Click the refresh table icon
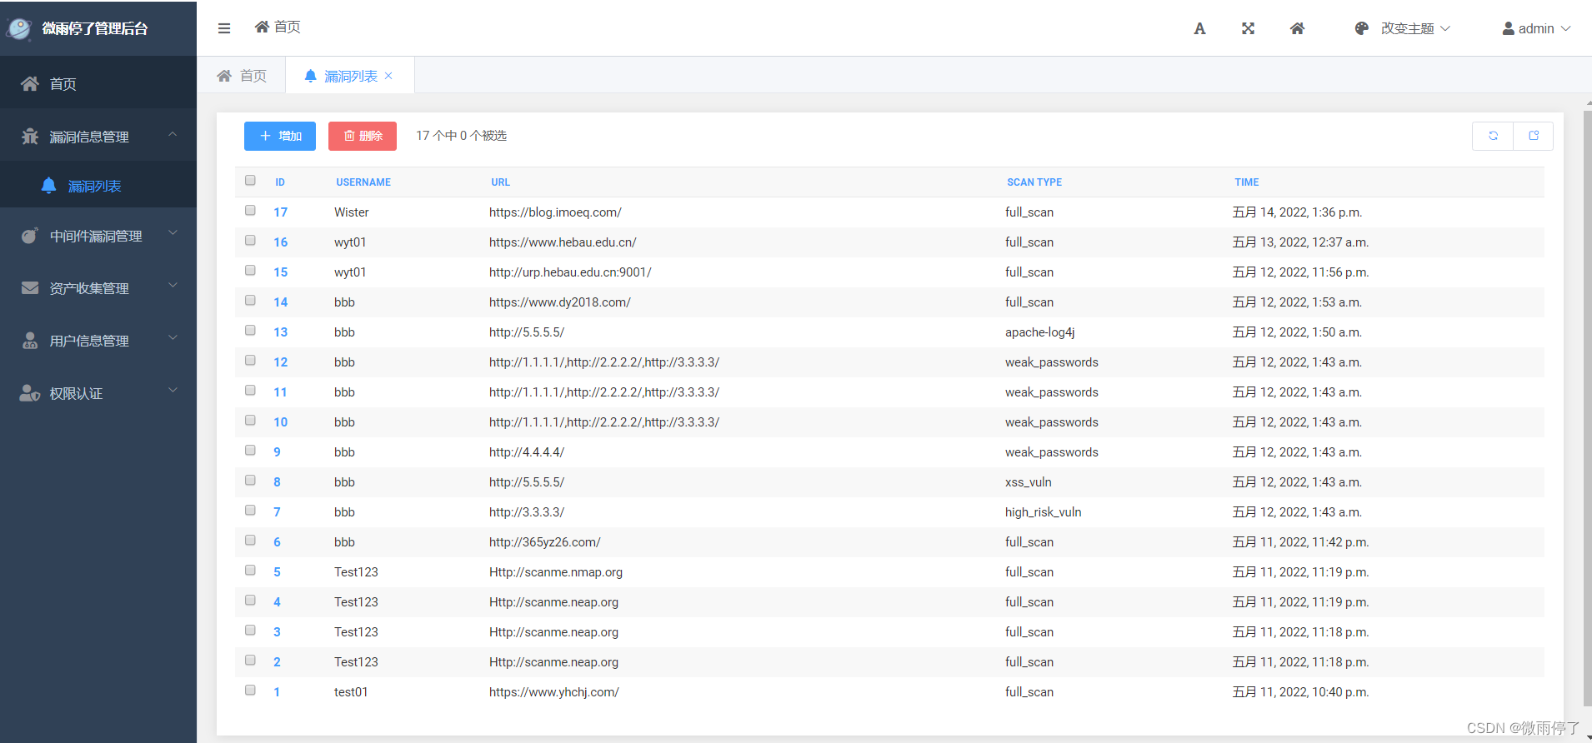The height and width of the screenshot is (743, 1592). click(1493, 136)
